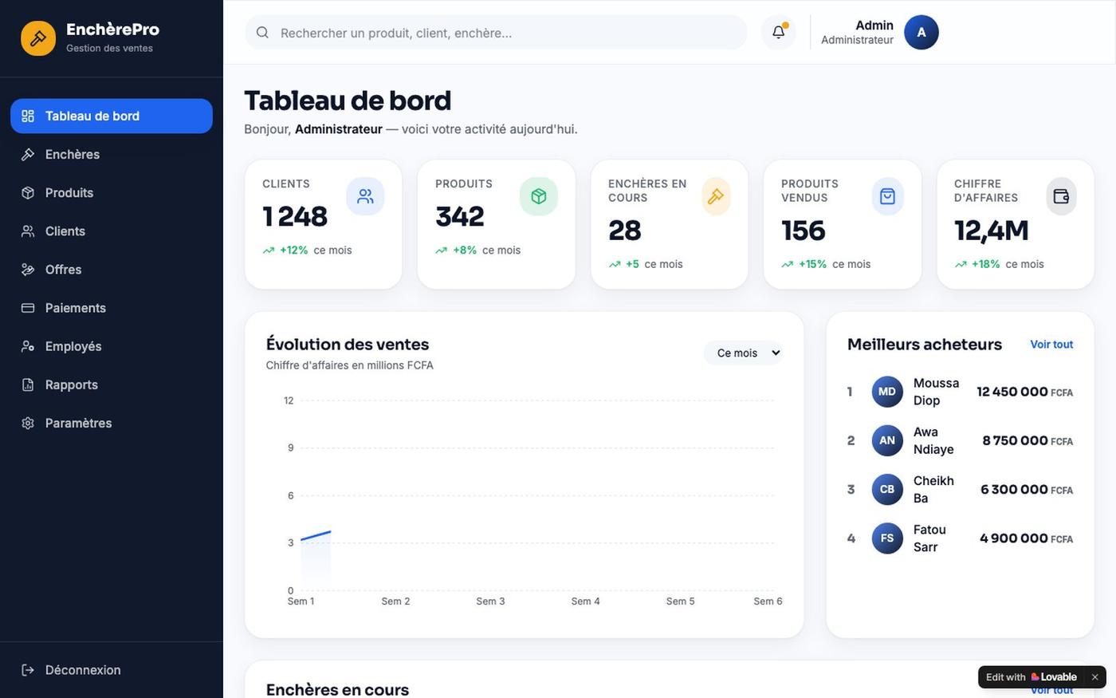Viewport: 1116px width, 698px height.
Task: Navigate to Employés
Action: [112, 346]
